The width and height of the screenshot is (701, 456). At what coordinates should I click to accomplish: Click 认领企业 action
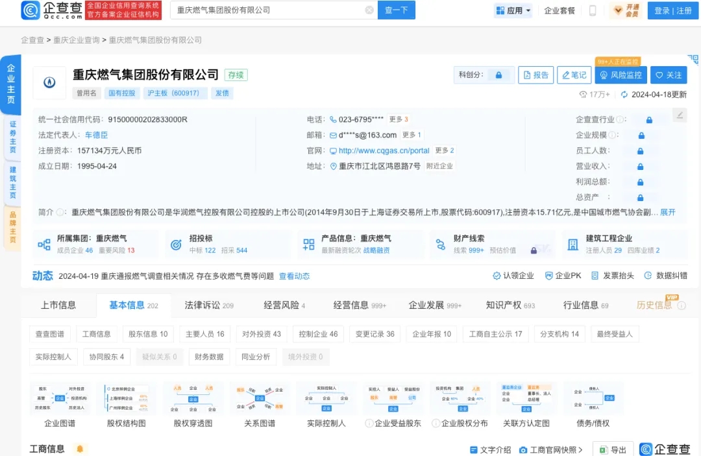click(x=513, y=276)
